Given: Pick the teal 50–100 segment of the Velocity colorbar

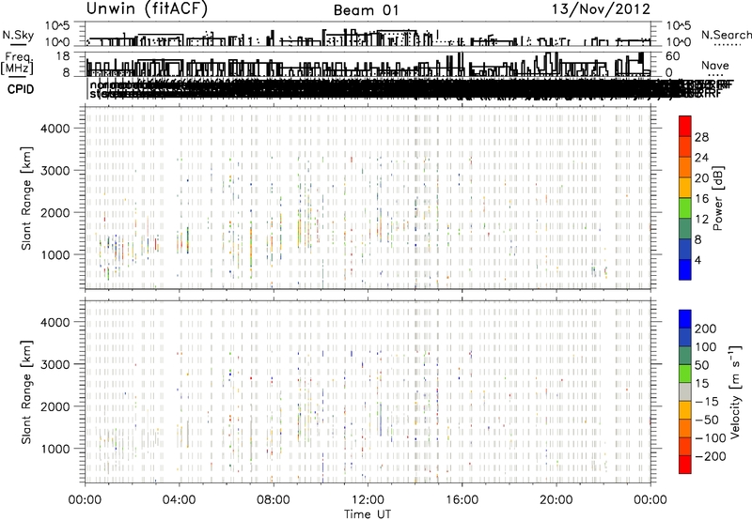Looking at the screenshot, I should click(x=685, y=356).
